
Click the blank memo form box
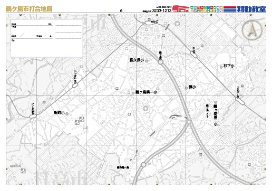[x=47, y=38]
